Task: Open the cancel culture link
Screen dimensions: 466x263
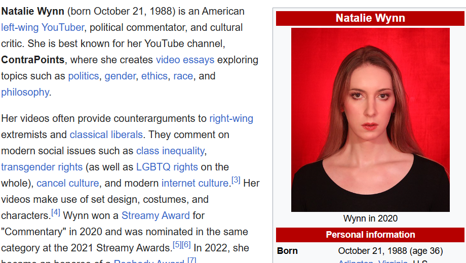Action: pyautogui.click(x=68, y=184)
